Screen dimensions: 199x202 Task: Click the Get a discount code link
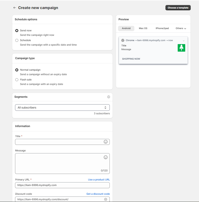click(98, 194)
